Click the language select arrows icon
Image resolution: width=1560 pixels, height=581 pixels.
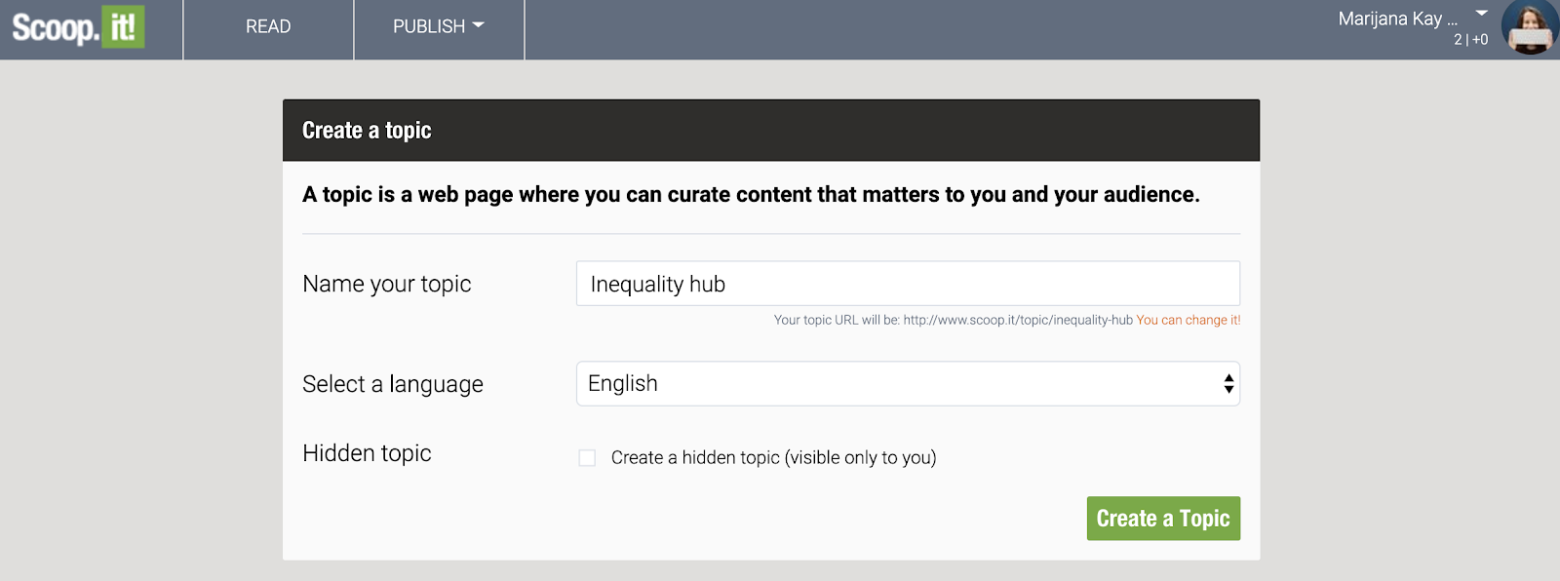[x=1228, y=383]
